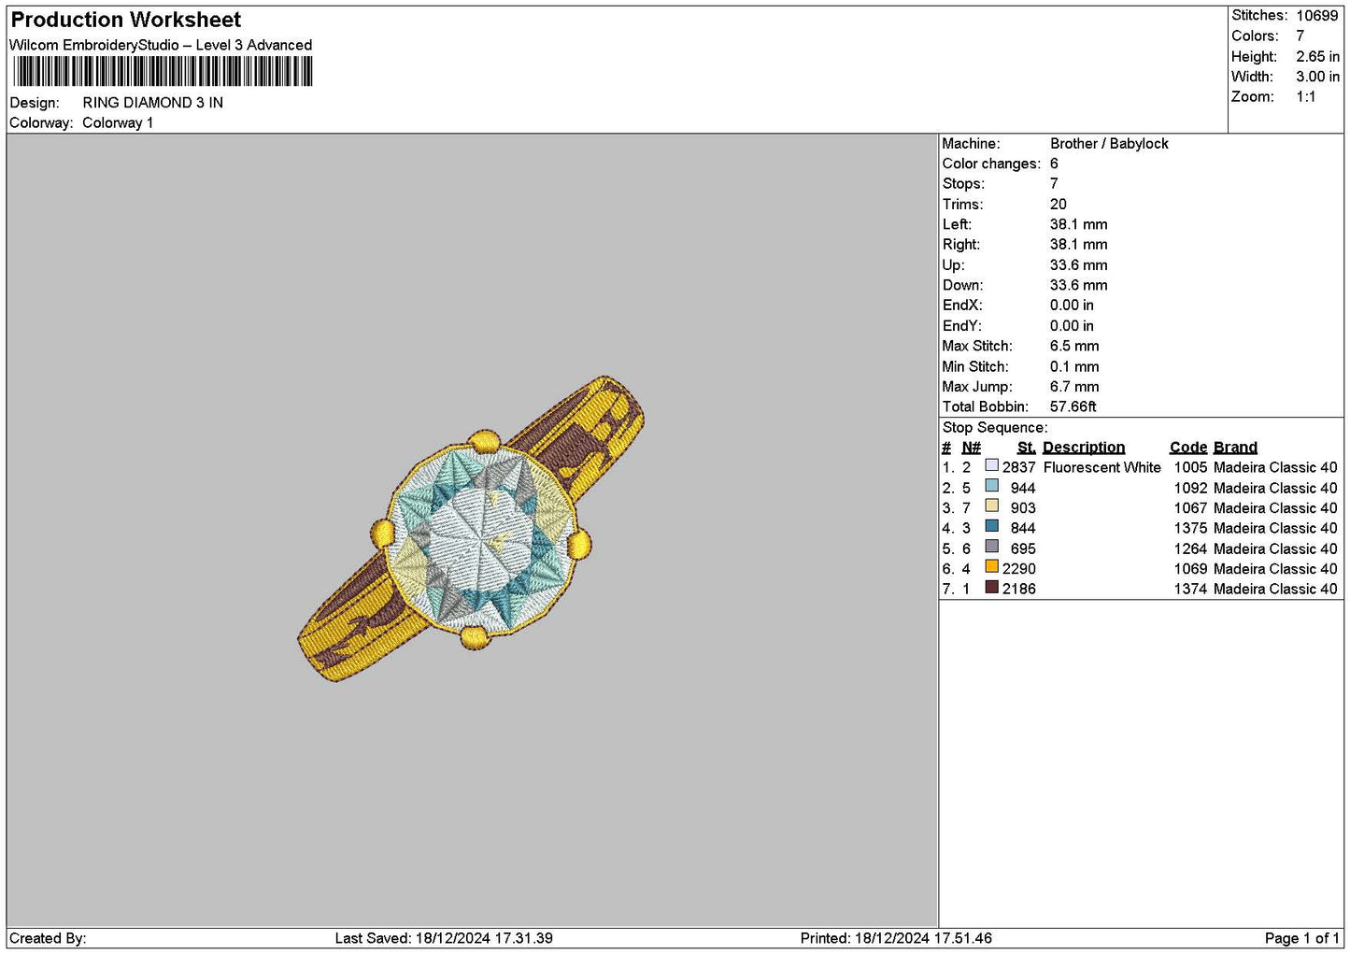Screen dimensions: 1350x954
Task: Click the Max Jump value 6.7 mm
Action: coord(1074,387)
